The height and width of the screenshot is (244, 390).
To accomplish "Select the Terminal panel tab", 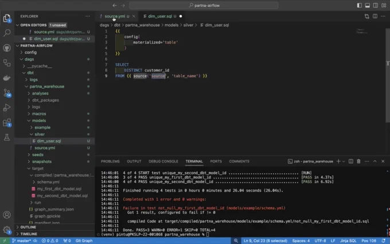I will [194, 161].
